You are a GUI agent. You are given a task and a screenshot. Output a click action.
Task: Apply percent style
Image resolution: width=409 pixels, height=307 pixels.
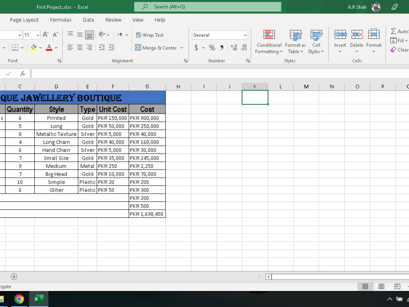212,47
